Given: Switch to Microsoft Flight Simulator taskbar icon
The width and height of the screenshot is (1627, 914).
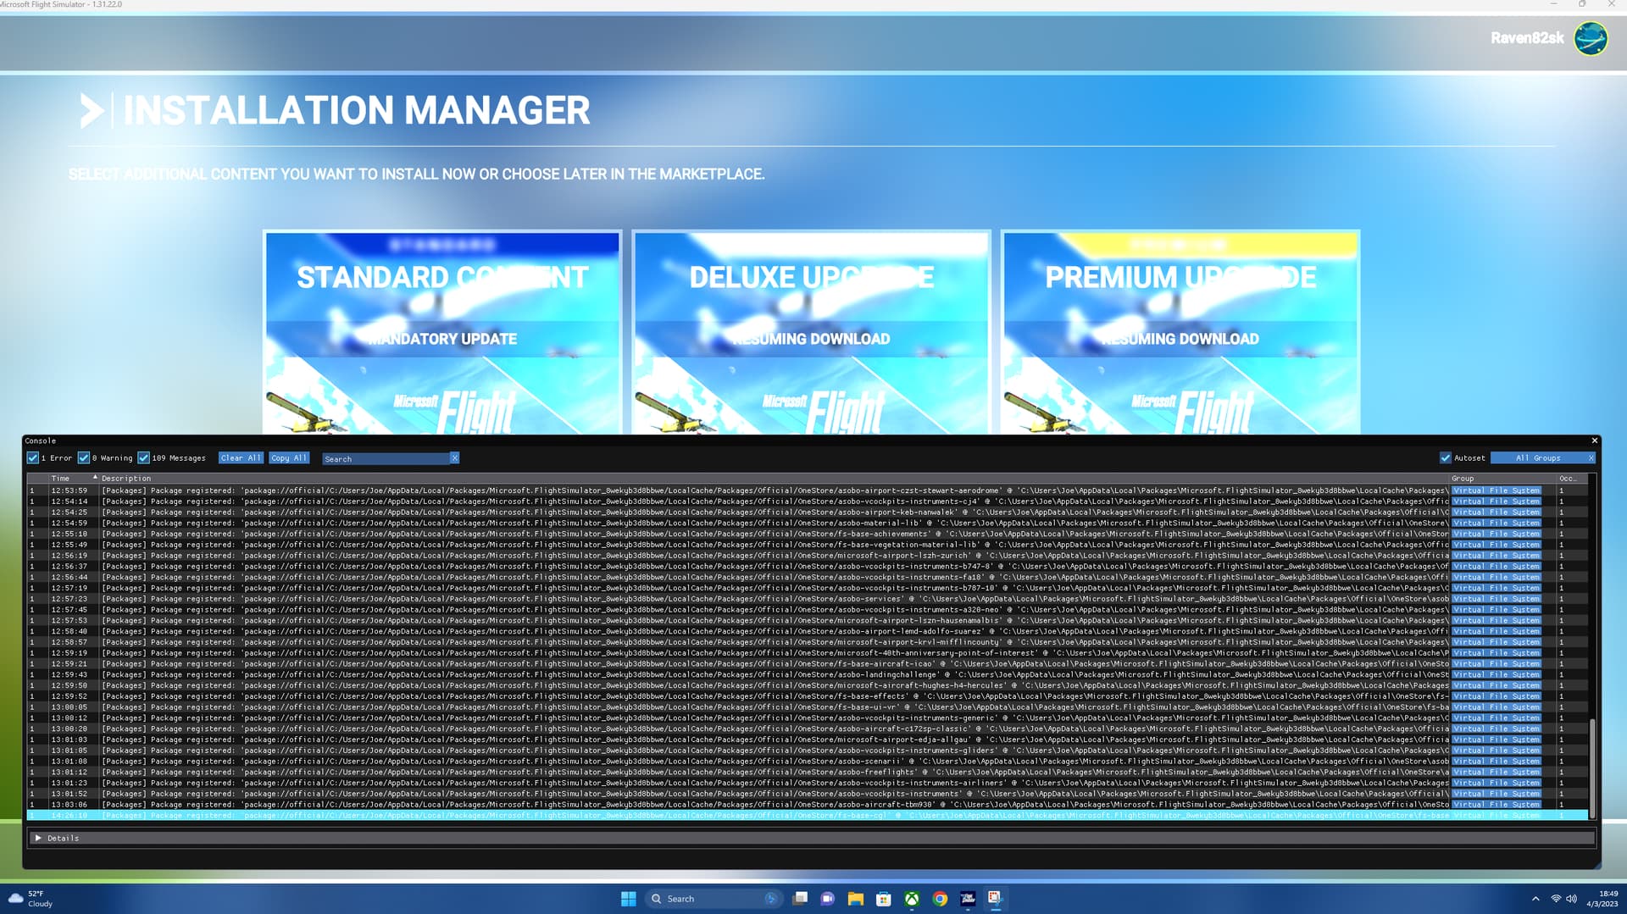Looking at the screenshot, I should pyautogui.click(x=968, y=899).
